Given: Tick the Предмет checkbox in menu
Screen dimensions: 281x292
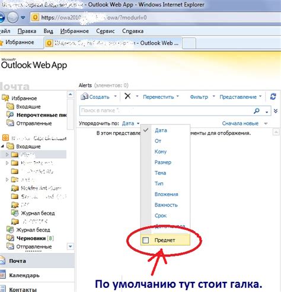Looking at the screenshot, I should [x=146, y=240].
